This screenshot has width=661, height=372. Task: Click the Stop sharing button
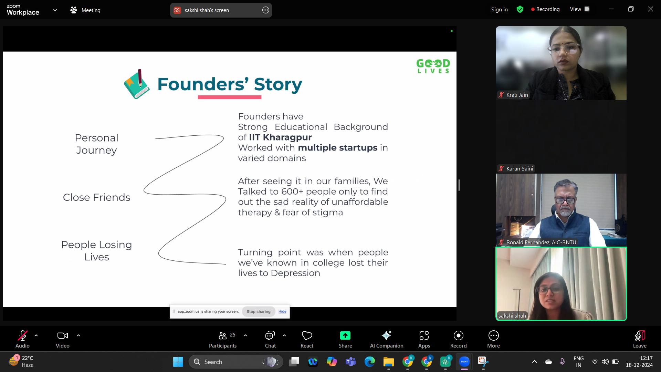tap(258, 311)
